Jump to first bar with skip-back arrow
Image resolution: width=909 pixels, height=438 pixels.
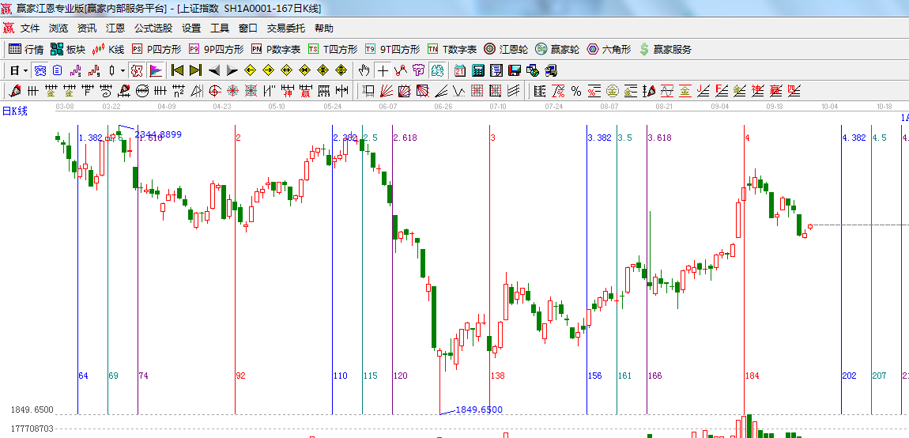coord(177,70)
